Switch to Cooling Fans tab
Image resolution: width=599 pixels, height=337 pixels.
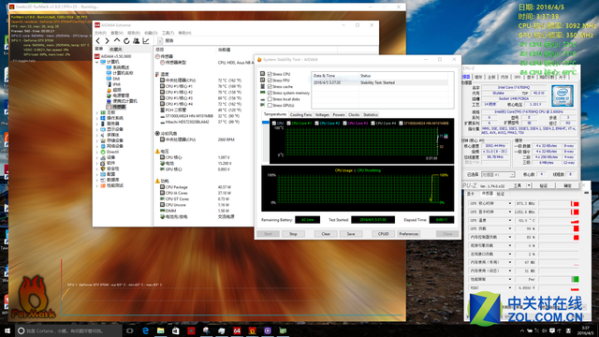tap(300, 114)
